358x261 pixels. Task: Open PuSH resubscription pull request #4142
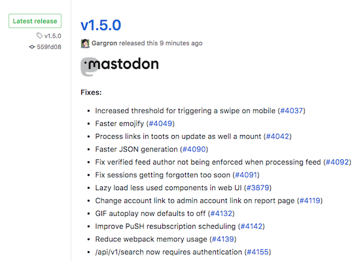[251, 226]
